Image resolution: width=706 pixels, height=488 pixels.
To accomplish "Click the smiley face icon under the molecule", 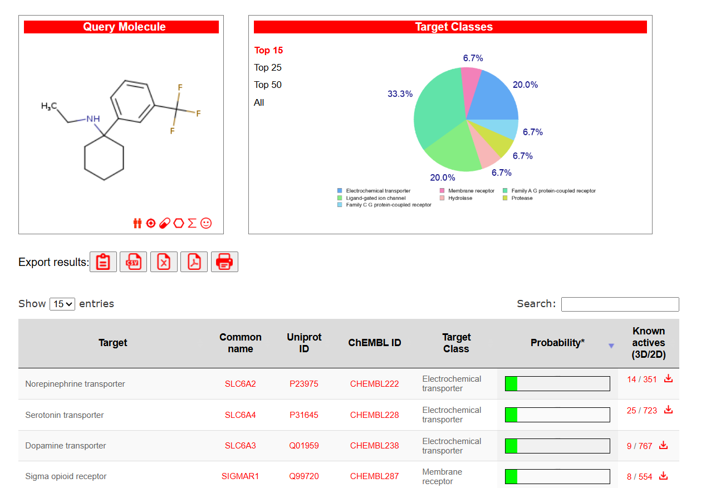I will coord(206,223).
